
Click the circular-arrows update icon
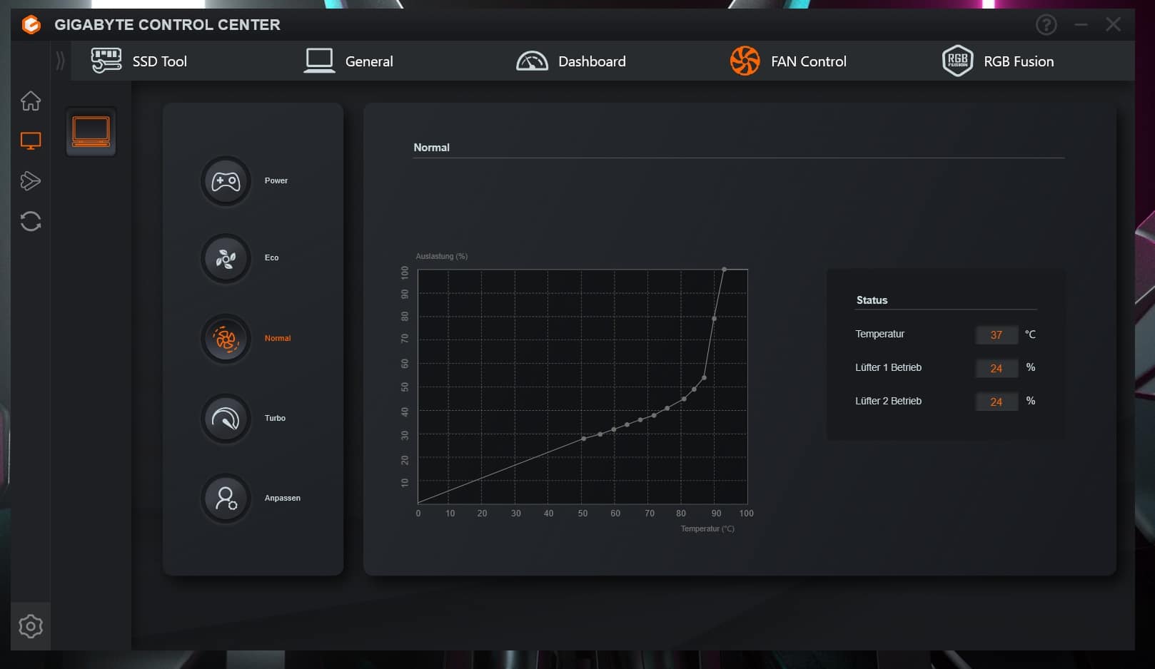pyautogui.click(x=31, y=221)
